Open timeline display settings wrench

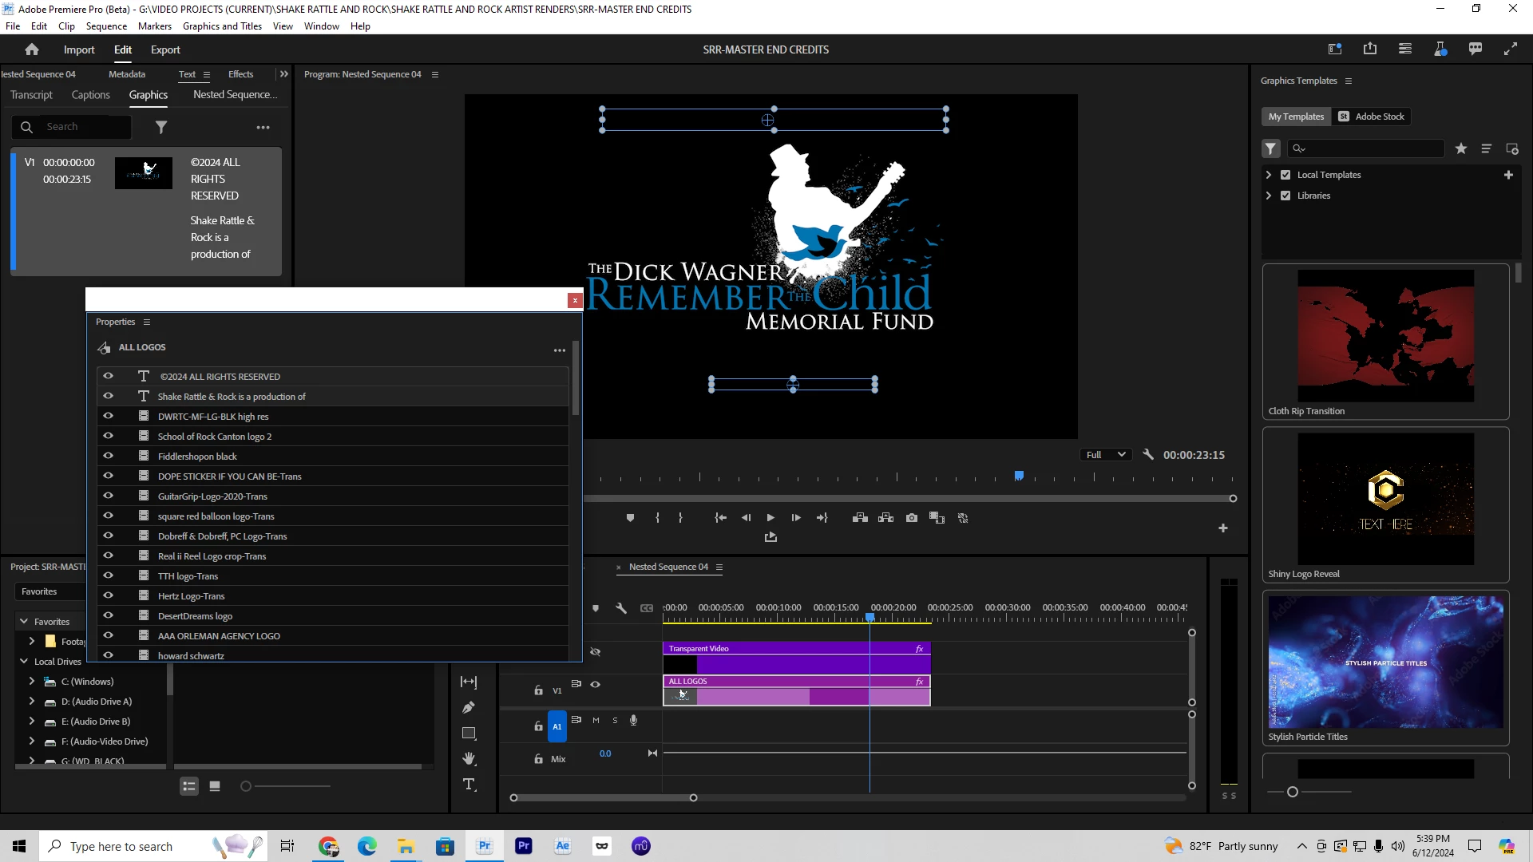[x=621, y=608]
